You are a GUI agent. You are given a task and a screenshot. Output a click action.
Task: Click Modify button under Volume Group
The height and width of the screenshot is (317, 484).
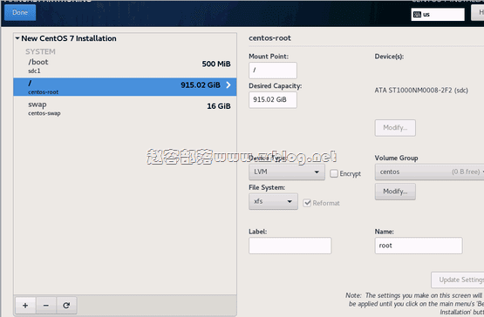point(395,192)
